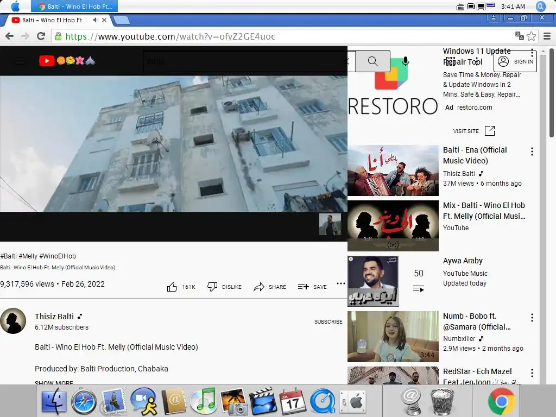Image resolution: width=556 pixels, height=417 pixels.
Task: Open Balti - Ena video thumbnail
Action: [393, 170]
